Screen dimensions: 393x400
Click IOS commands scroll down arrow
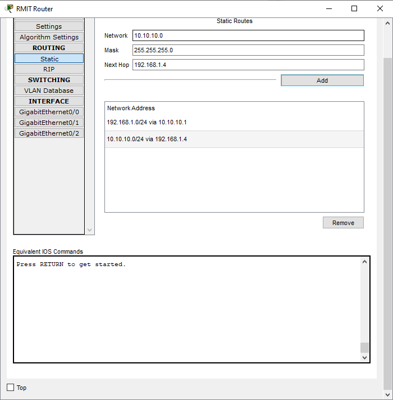pyautogui.click(x=364, y=358)
